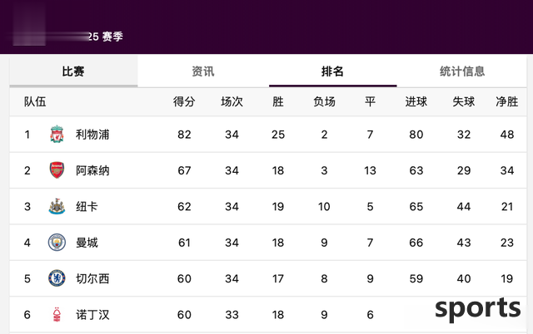533x334 pixels.
Task: Open the 曼城 team link
Action: [x=87, y=243]
